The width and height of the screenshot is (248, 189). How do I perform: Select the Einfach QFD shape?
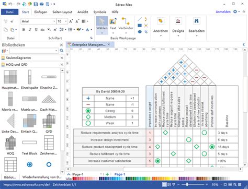tap(30, 121)
